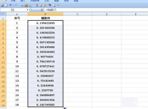Click cell with value 0.340884807
148x109 pixels.
pyautogui.click(x=45, y=95)
